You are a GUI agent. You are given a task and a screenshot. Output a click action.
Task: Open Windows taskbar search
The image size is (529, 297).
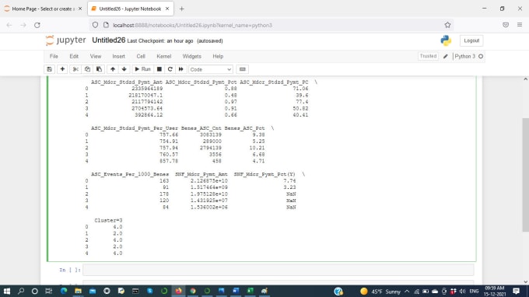coord(21,291)
